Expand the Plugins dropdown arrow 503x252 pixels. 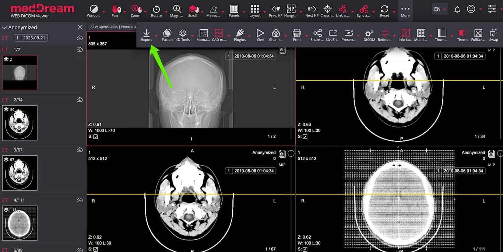point(249,36)
